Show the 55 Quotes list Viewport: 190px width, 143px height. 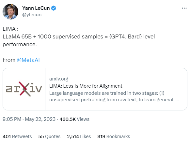point(49,136)
